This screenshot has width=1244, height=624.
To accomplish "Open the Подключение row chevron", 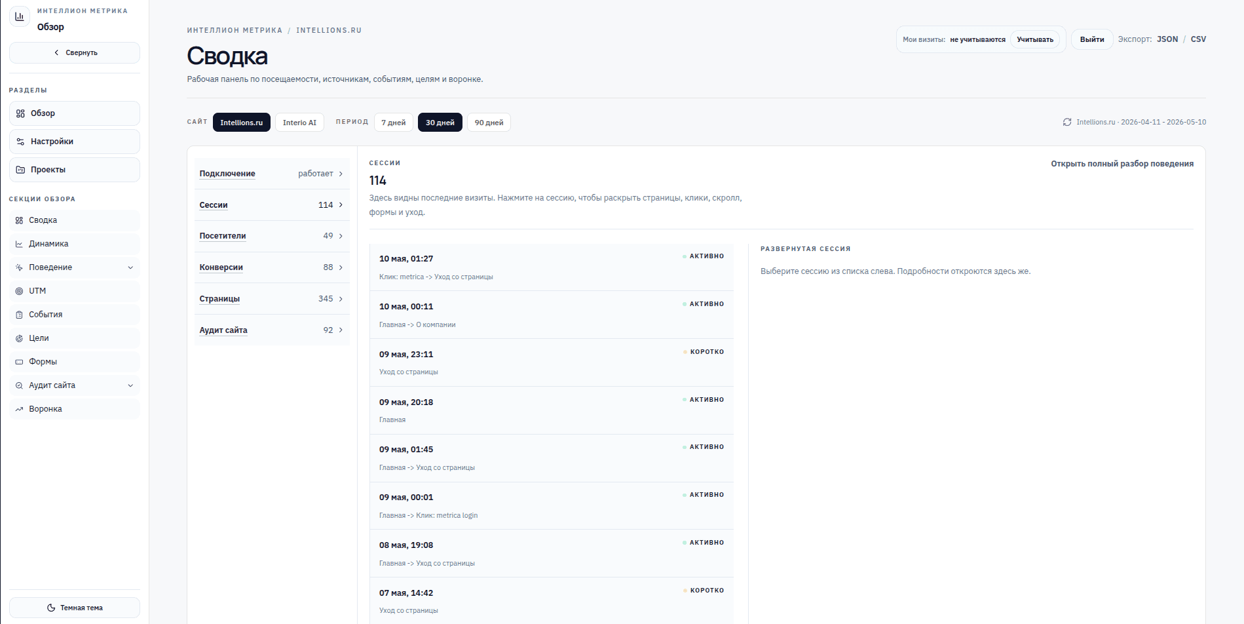I will click(x=341, y=174).
